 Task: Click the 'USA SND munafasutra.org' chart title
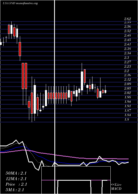20,3
